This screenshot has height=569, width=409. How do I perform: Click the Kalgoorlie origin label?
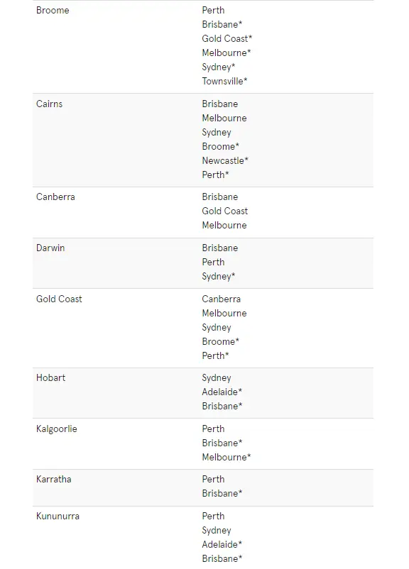point(57,429)
